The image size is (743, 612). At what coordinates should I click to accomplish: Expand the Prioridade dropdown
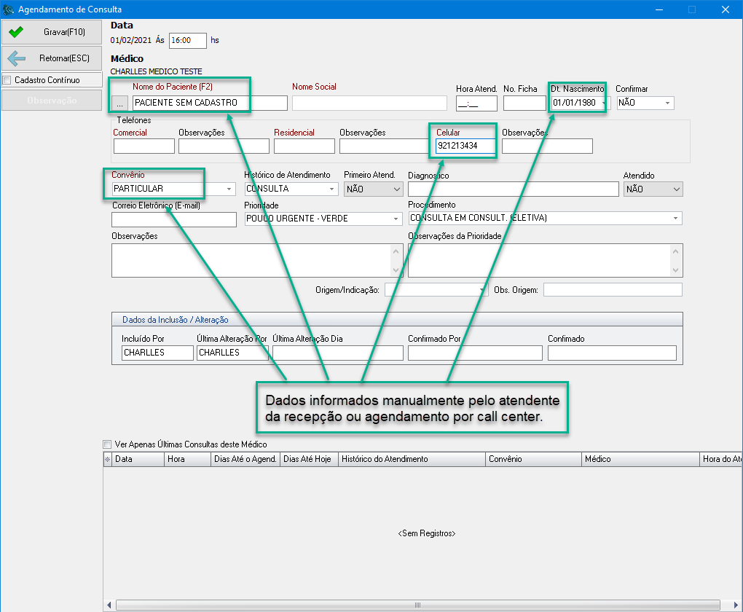pos(396,219)
